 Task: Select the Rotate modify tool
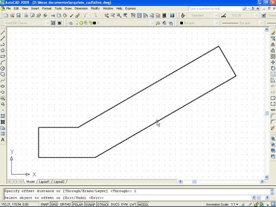[x=273, y=68]
